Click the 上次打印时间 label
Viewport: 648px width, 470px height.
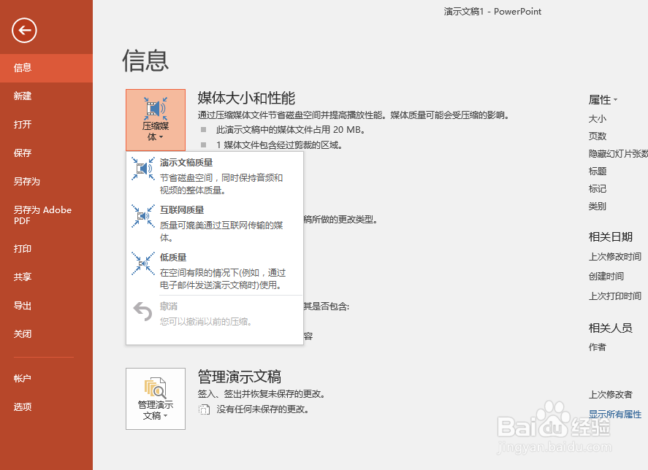click(615, 296)
